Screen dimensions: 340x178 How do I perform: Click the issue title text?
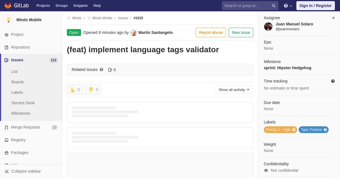tap(143, 49)
